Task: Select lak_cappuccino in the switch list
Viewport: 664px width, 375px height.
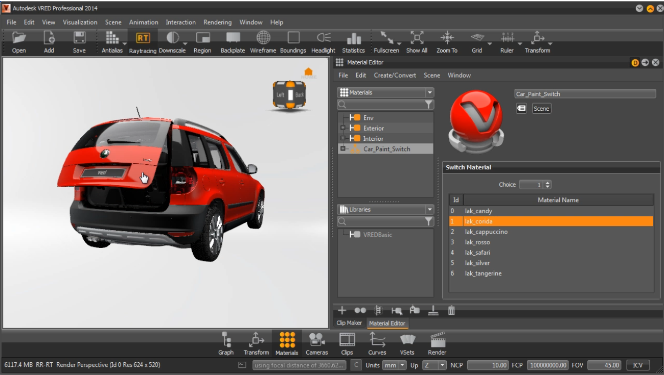Action: 551,232
